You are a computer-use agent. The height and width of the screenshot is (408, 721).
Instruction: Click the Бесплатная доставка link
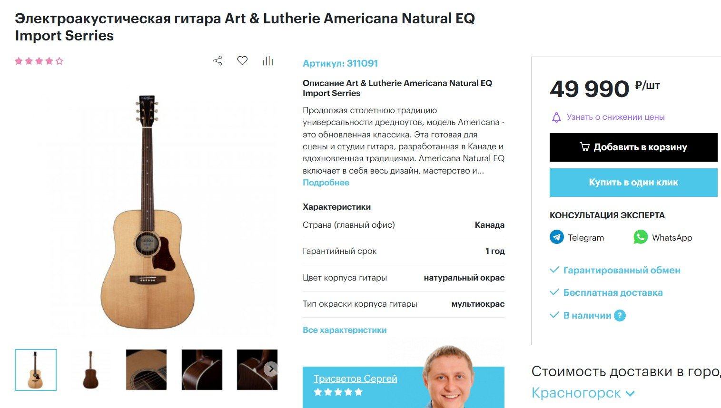coord(612,292)
